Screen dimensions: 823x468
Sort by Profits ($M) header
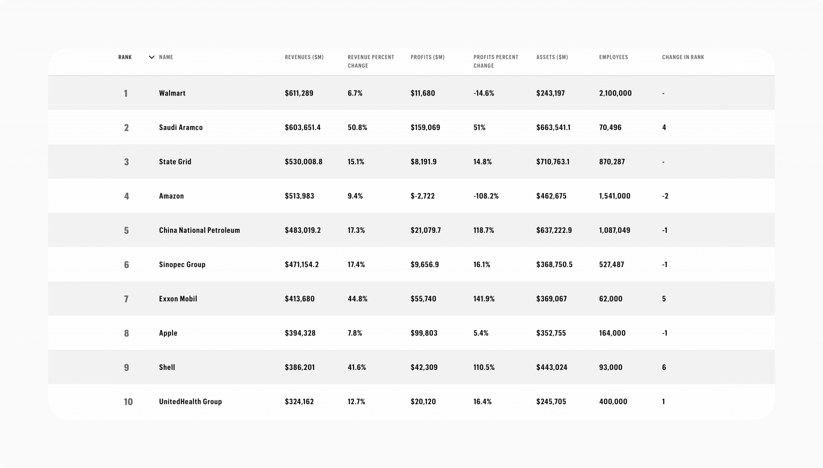pyautogui.click(x=427, y=57)
